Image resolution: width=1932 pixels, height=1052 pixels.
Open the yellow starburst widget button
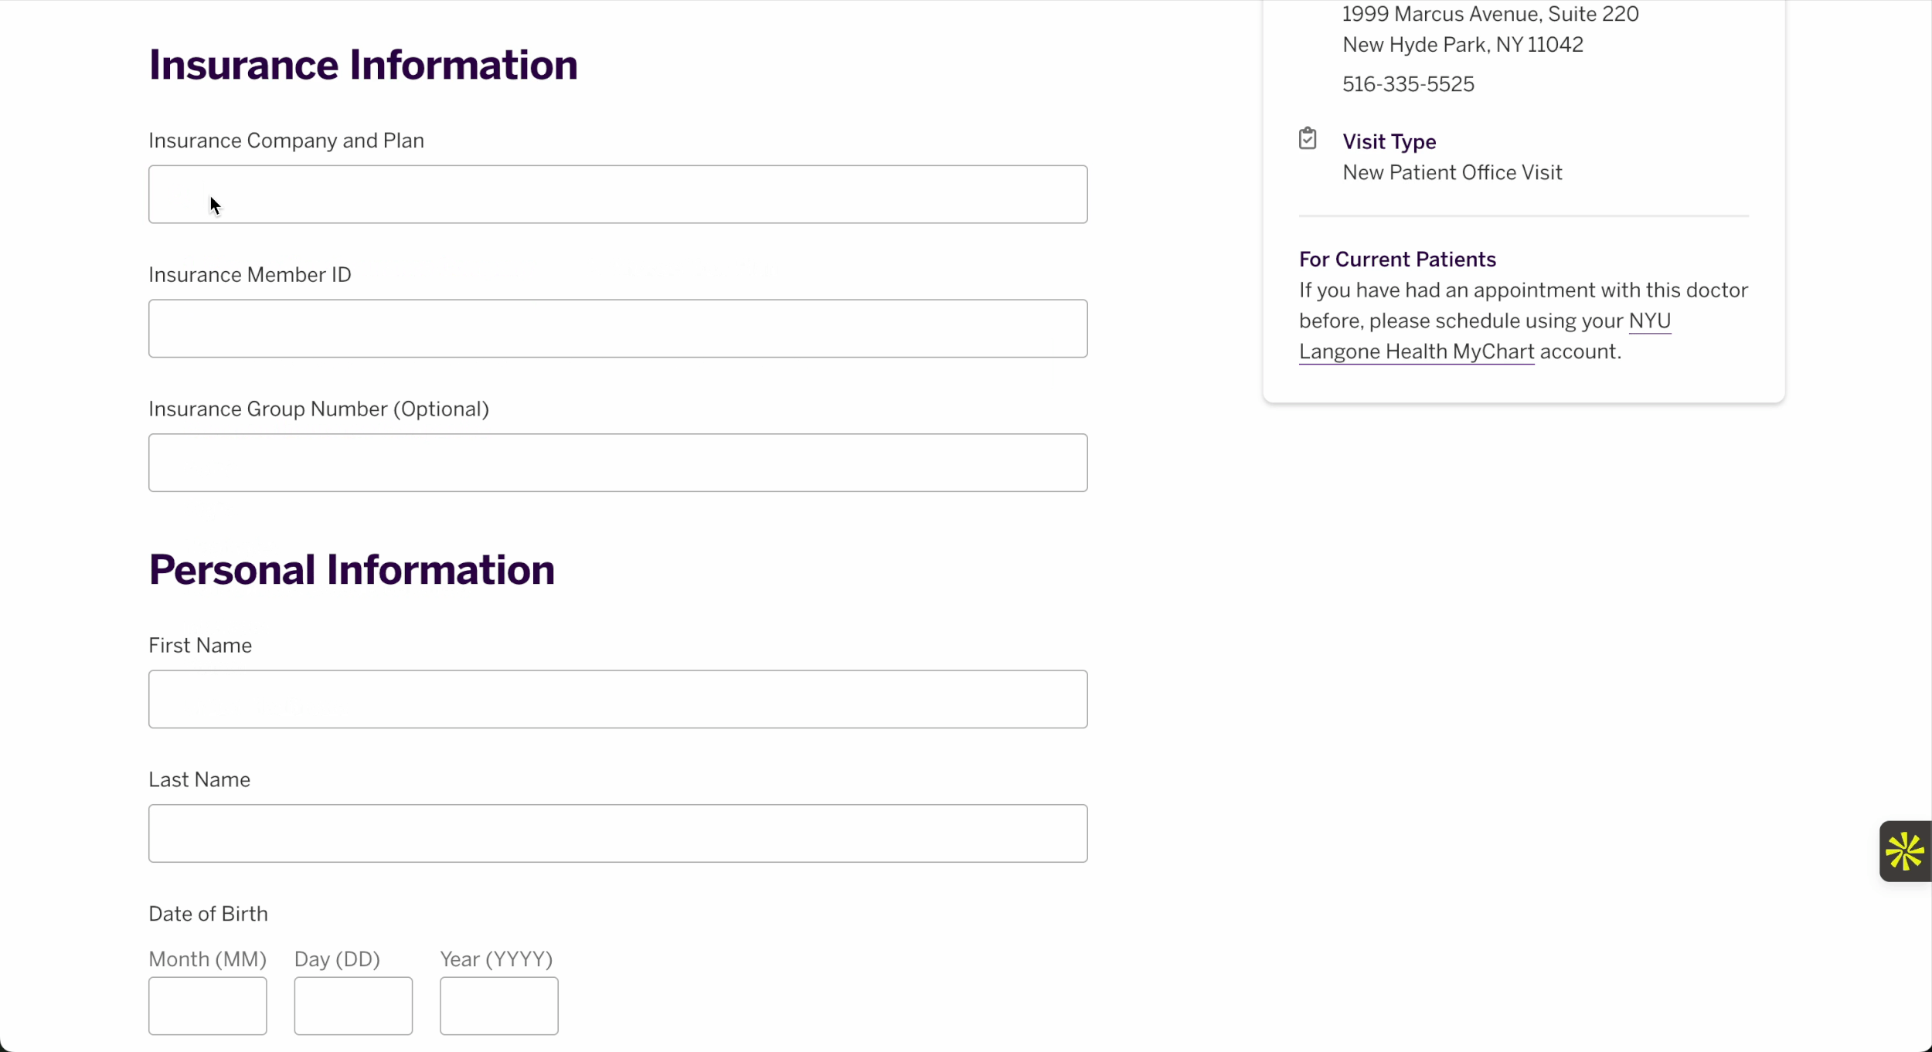click(1904, 851)
